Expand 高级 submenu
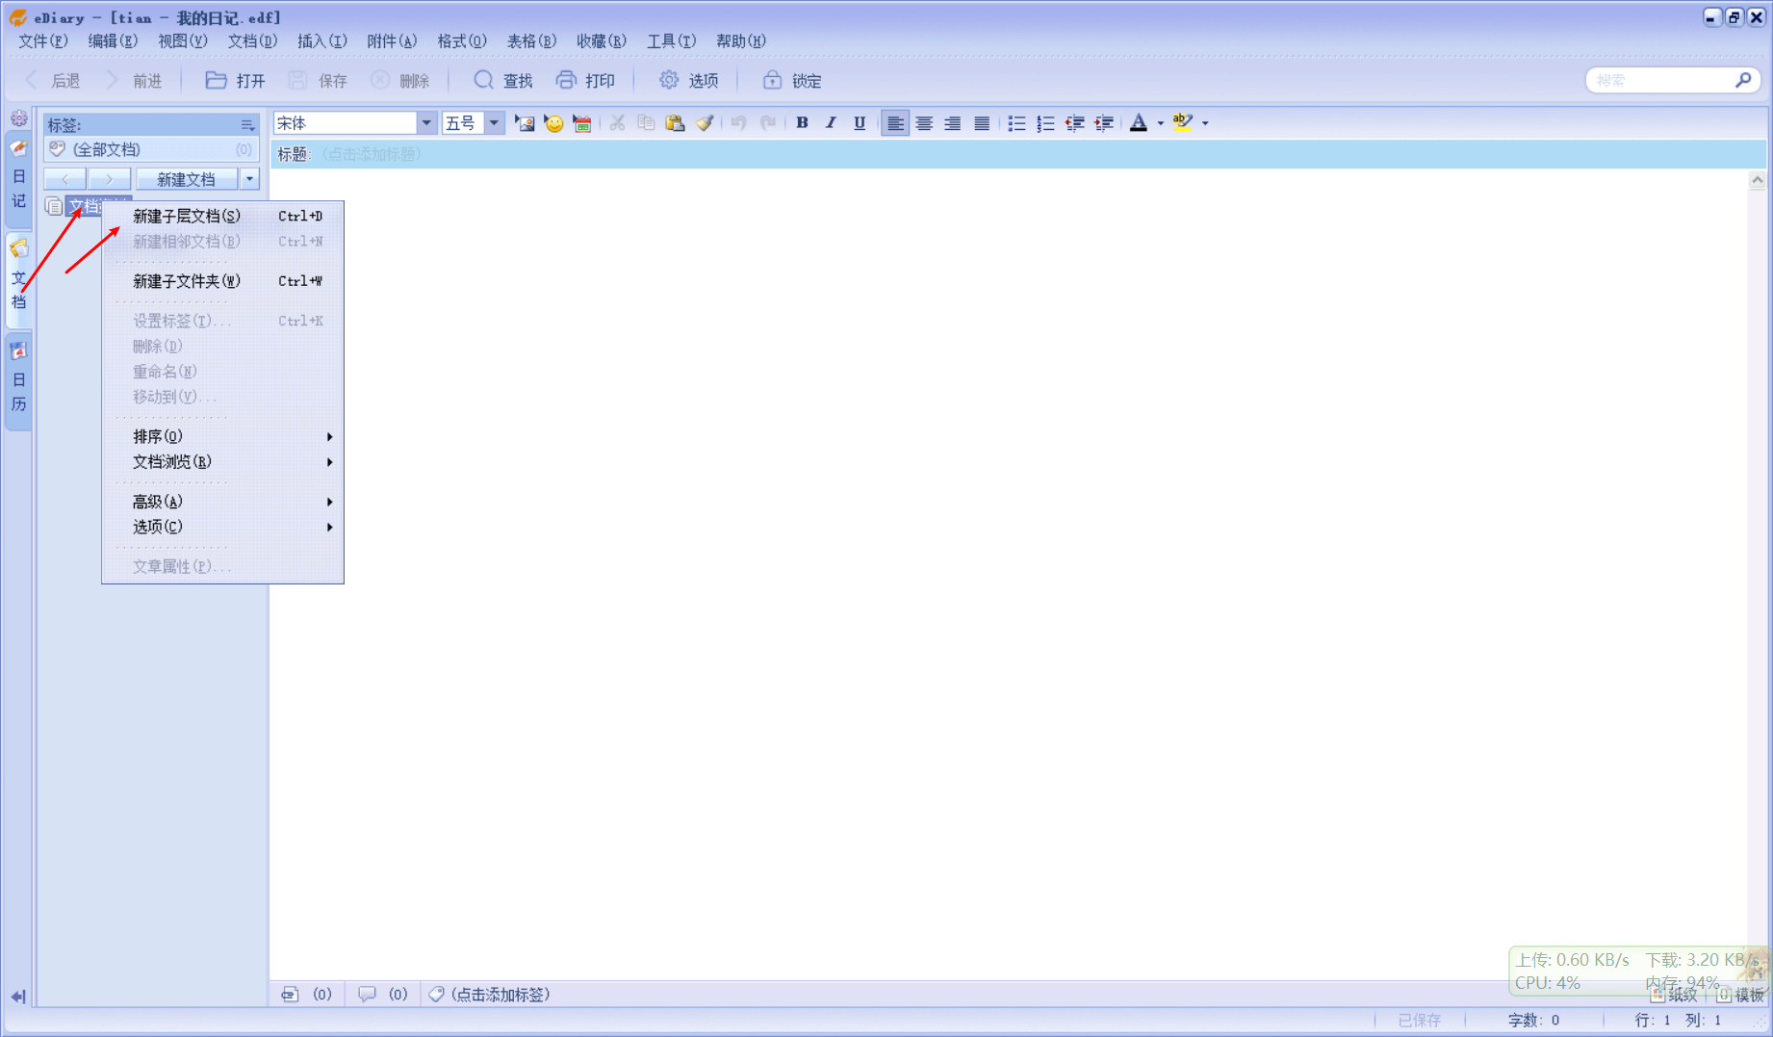The height and width of the screenshot is (1037, 1773). (x=224, y=502)
